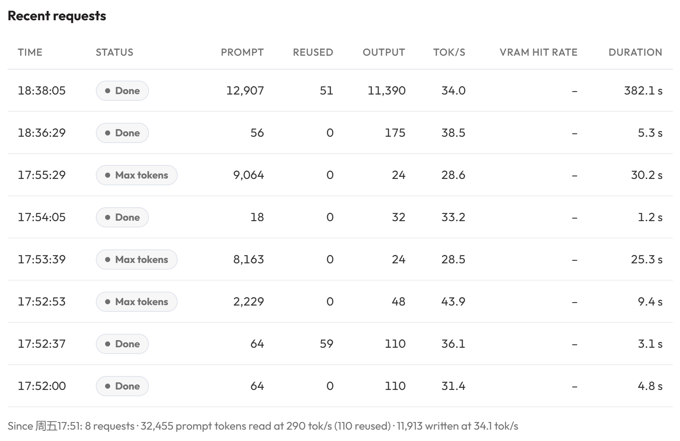Select the 17:54:05 timestamp cell

pos(42,217)
